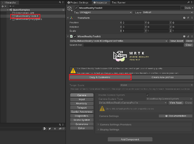The image size is (194, 144).
Task: Click the Transform component help icon
Action: coord(184,18)
